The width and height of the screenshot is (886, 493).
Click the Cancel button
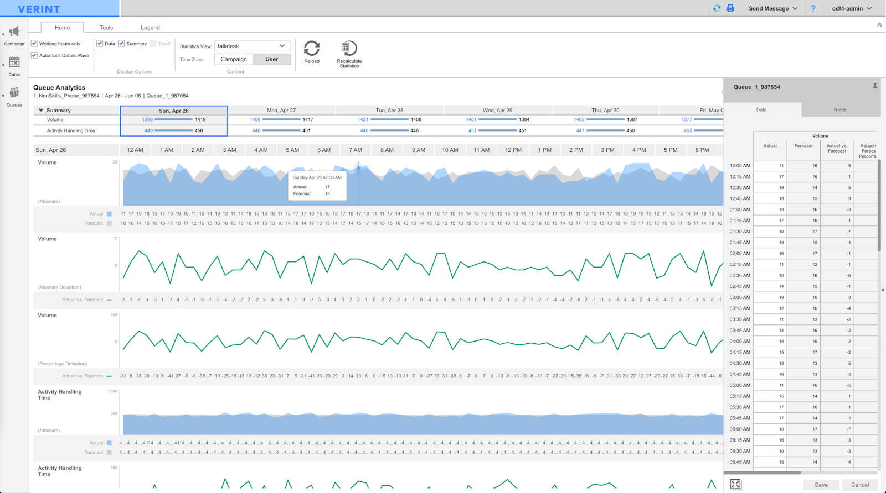[860, 485]
